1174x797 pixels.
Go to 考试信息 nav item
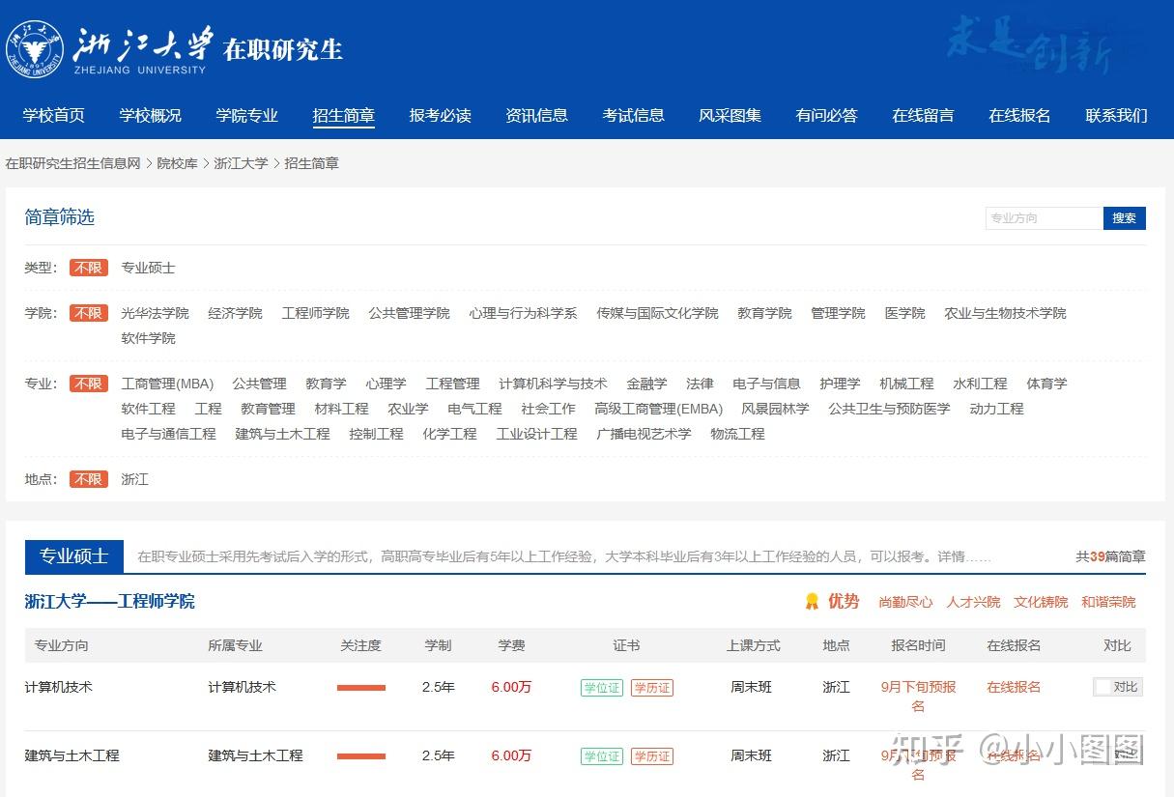[634, 115]
